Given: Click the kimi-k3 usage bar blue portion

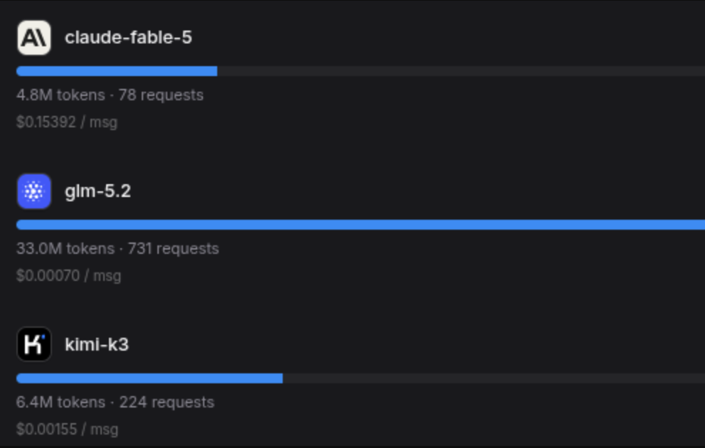Looking at the screenshot, I should pos(150,378).
